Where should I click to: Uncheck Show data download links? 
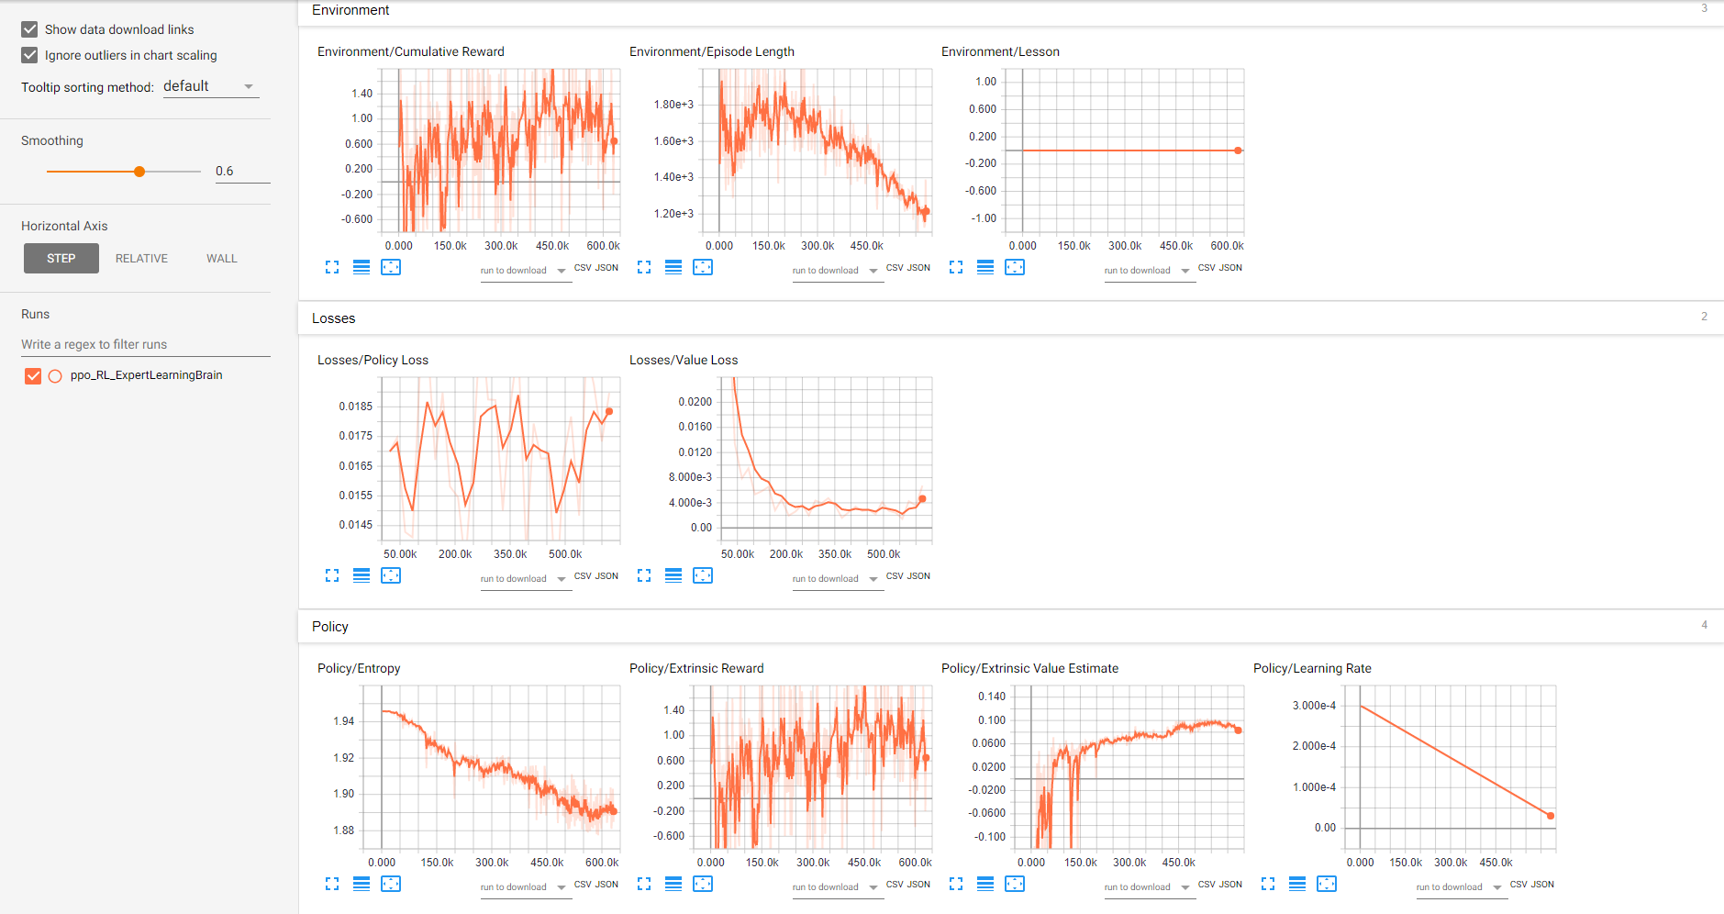[x=30, y=29]
